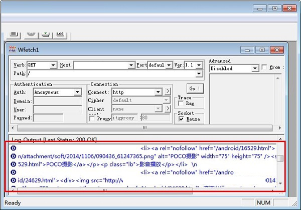Open the Port dropdown
Image resolution: width=301 pixels, height=210 pixels.
(168, 65)
